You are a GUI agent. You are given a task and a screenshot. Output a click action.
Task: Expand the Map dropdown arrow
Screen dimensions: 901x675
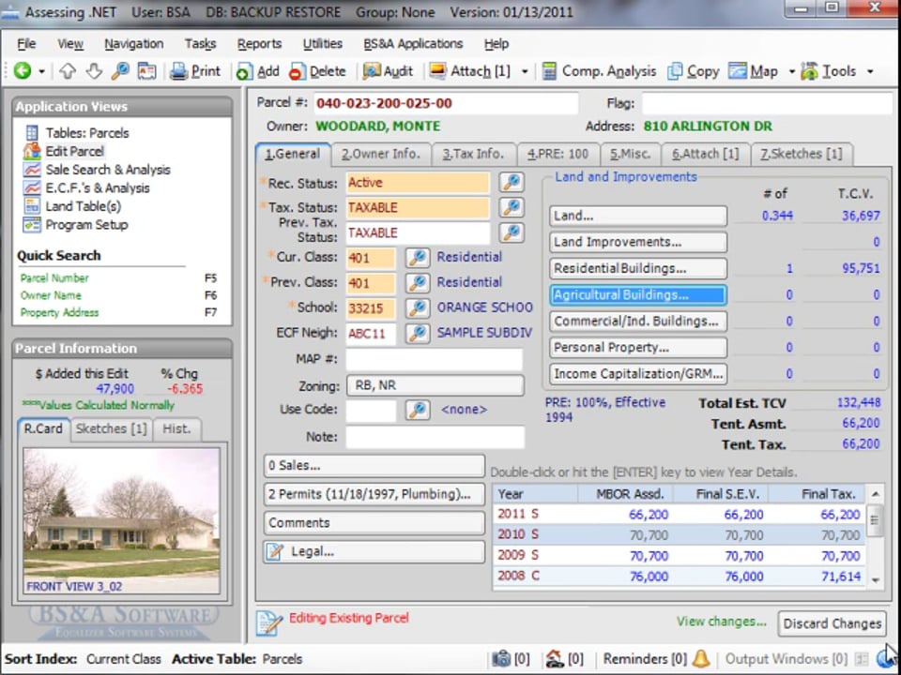[x=792, y=72]
